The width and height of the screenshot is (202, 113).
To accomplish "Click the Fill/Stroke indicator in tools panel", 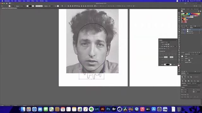I will click(179, 66).
